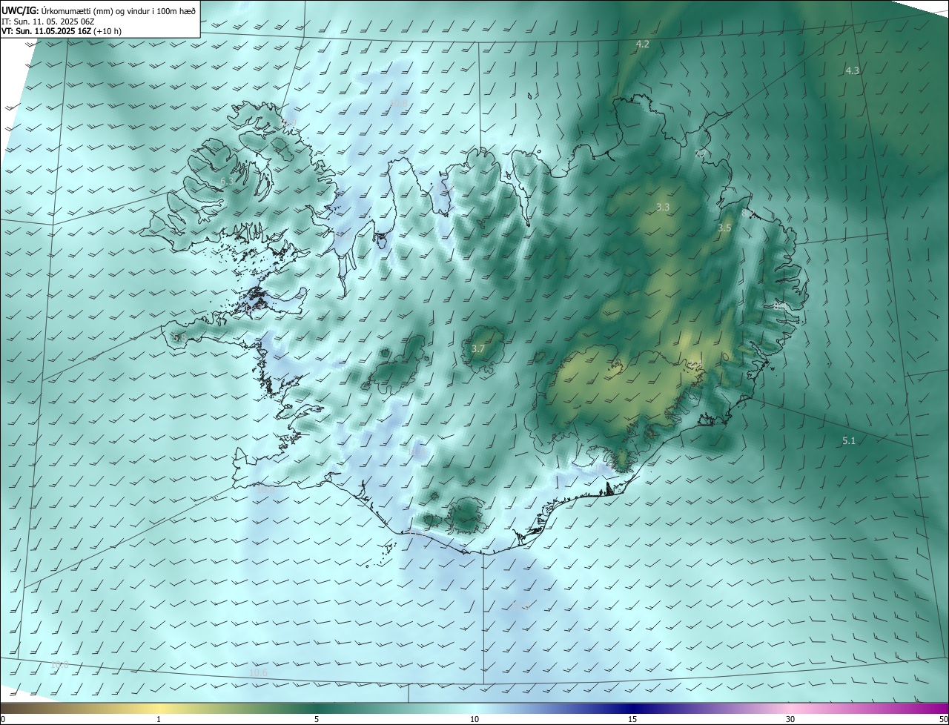Click the 3.7 value label on the glacier
Viewport: 949px width, 725px height.
478,348
